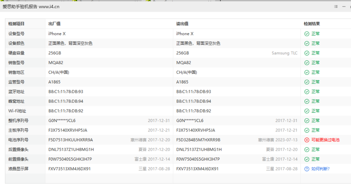The height and width of the screenshot is (184, 351).
Task: Select the 电池序列号 row label
Action: coord(18,140)
